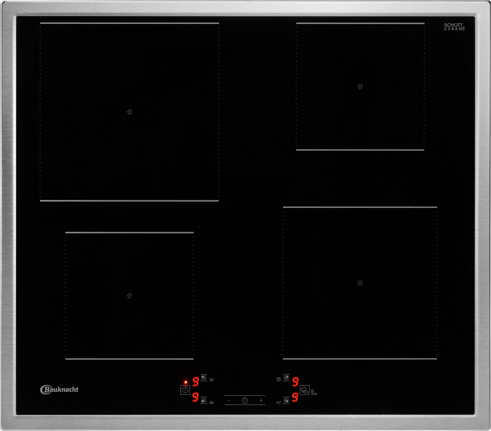Select the upper-left zone selector icon
The width and height of the screenshot is (491, 431).
coord(204,378)
